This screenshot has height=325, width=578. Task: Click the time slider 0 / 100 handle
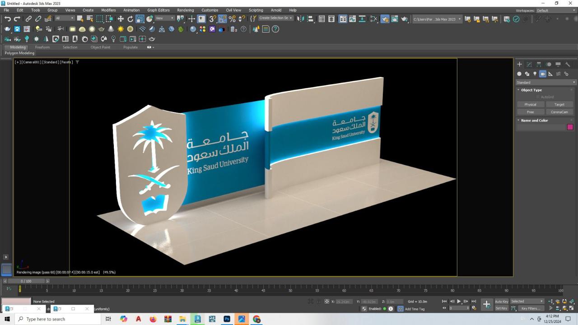pos(26,281)
